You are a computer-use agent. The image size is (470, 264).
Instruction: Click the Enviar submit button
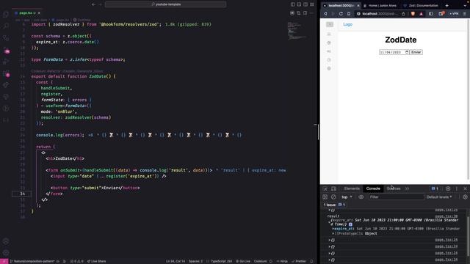point(416,52)
